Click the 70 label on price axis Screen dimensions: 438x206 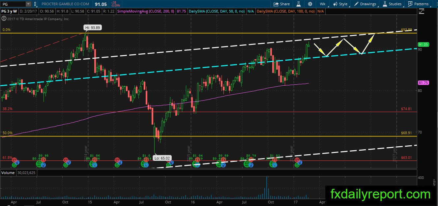pos(420,132)
